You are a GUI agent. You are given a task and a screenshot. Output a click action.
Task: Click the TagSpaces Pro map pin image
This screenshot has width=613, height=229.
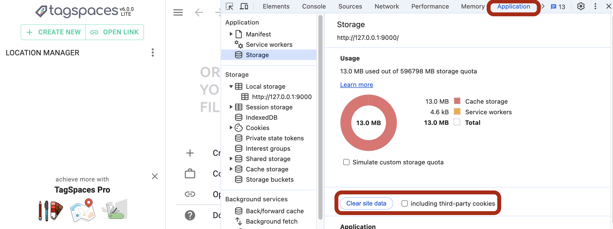click(x=83, y=210)
